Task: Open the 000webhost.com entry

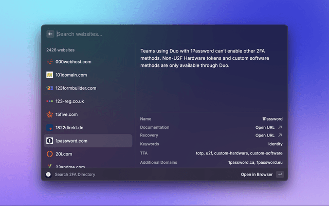Action: click(88, 62)
